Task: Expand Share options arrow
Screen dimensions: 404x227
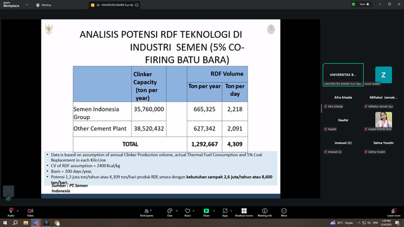Action: click(x=214, y=211)
